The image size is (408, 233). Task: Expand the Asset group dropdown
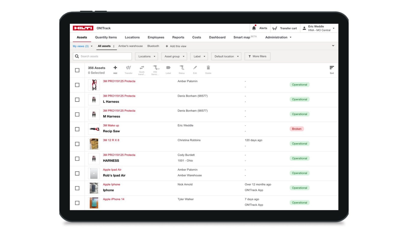pos(174,56)
